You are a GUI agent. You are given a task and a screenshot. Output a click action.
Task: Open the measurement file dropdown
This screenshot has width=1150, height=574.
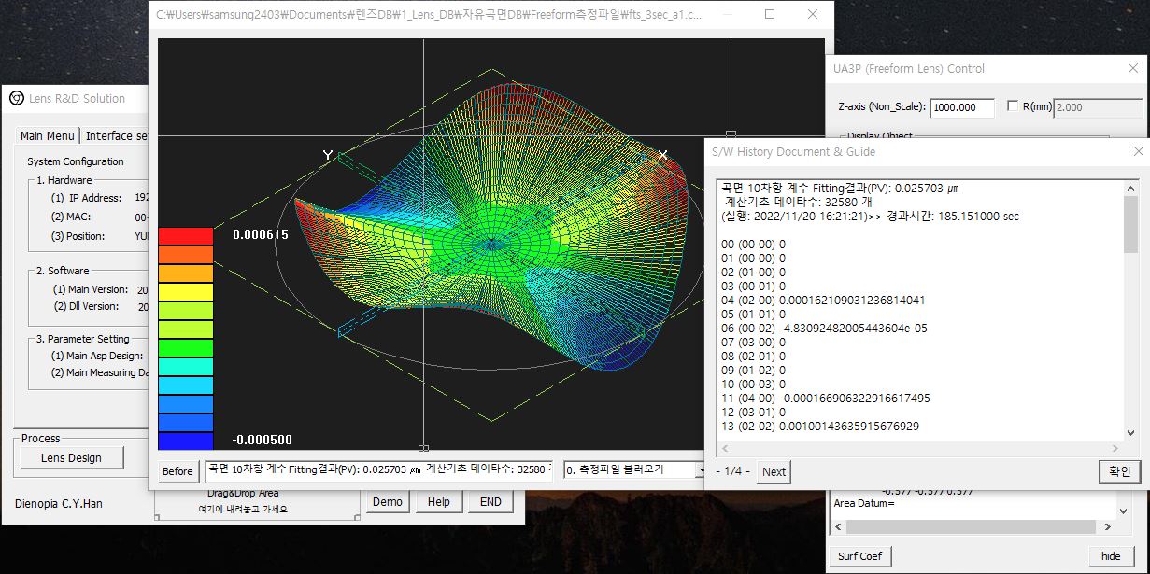[634, 470]
